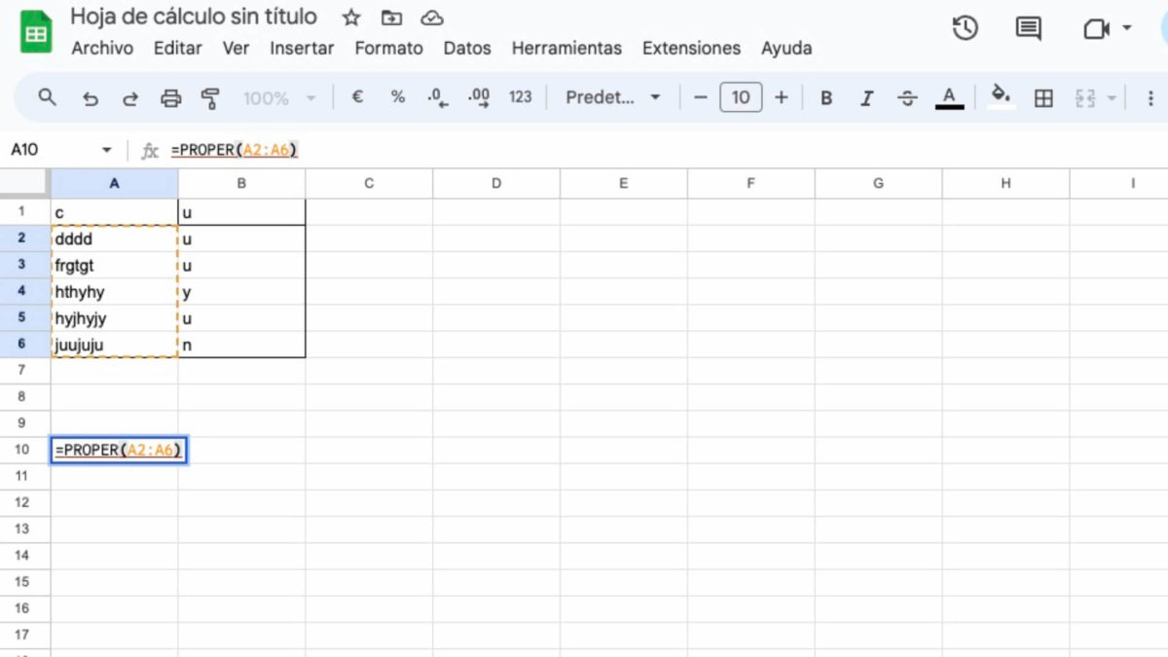
Task: Open the fill color picker
Action: pos(1001,97)
